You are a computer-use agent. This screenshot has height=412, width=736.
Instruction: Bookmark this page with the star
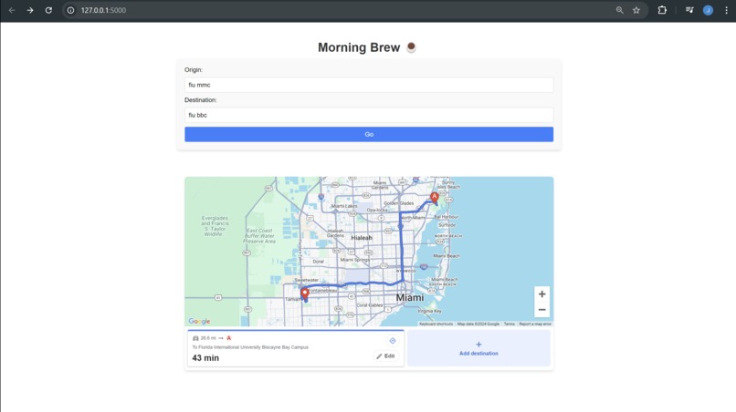pos(636,10)
